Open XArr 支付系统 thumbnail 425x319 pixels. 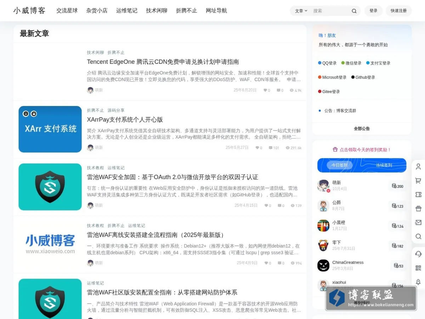click(50, 129)
